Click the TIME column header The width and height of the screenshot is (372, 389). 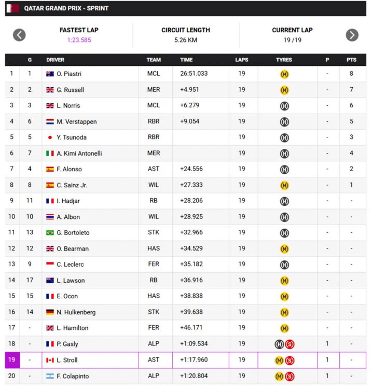(x=186, y=60)
